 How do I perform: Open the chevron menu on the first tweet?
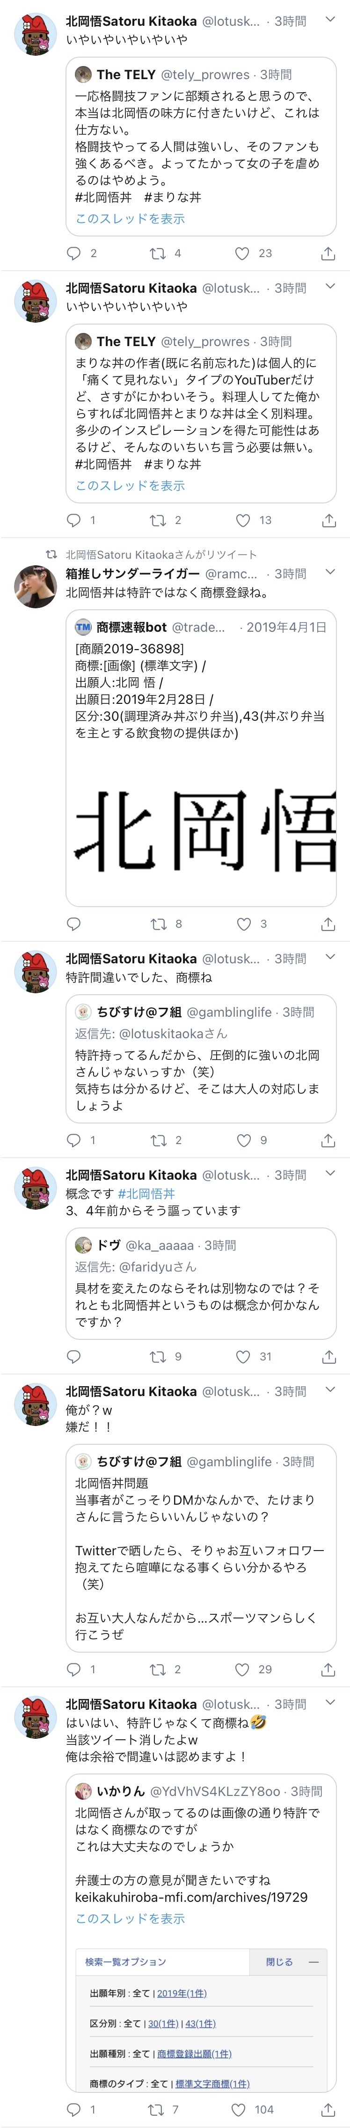click(330, 19)
